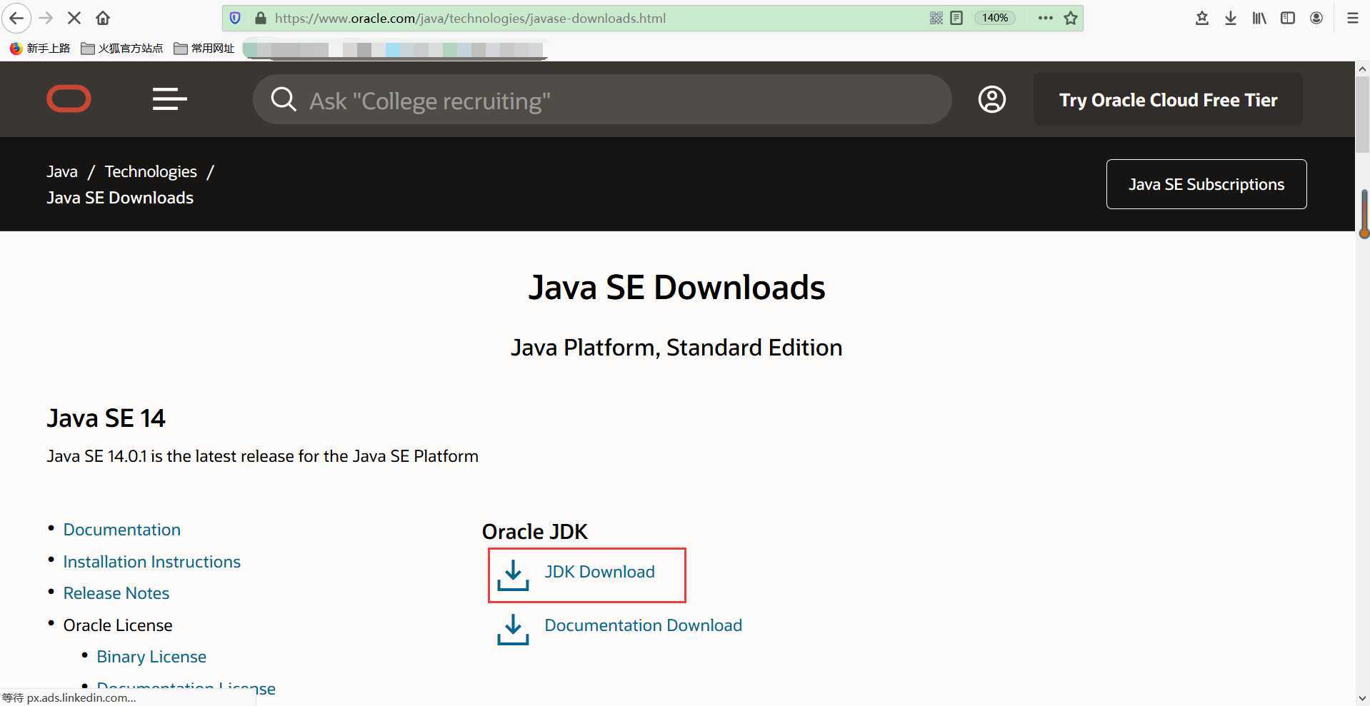Viewport: 1370px width, 706px height.
Task: Open the Firefox hamburger application menu
Action: tap(1352, 18)
